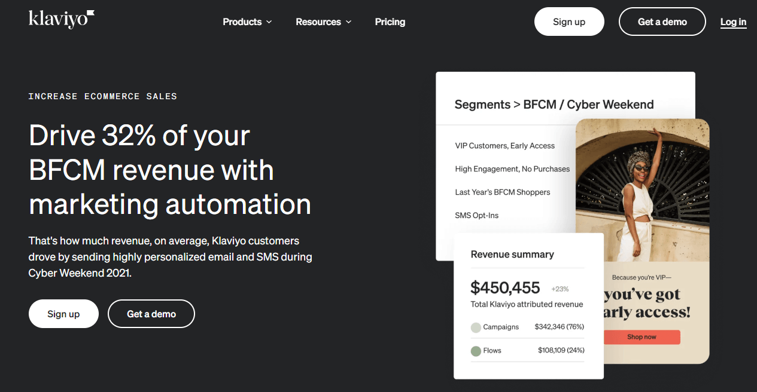This screenshot has height=392, width=757.
Task: Select Pricing in the top navigation
Action: (390, 22)
